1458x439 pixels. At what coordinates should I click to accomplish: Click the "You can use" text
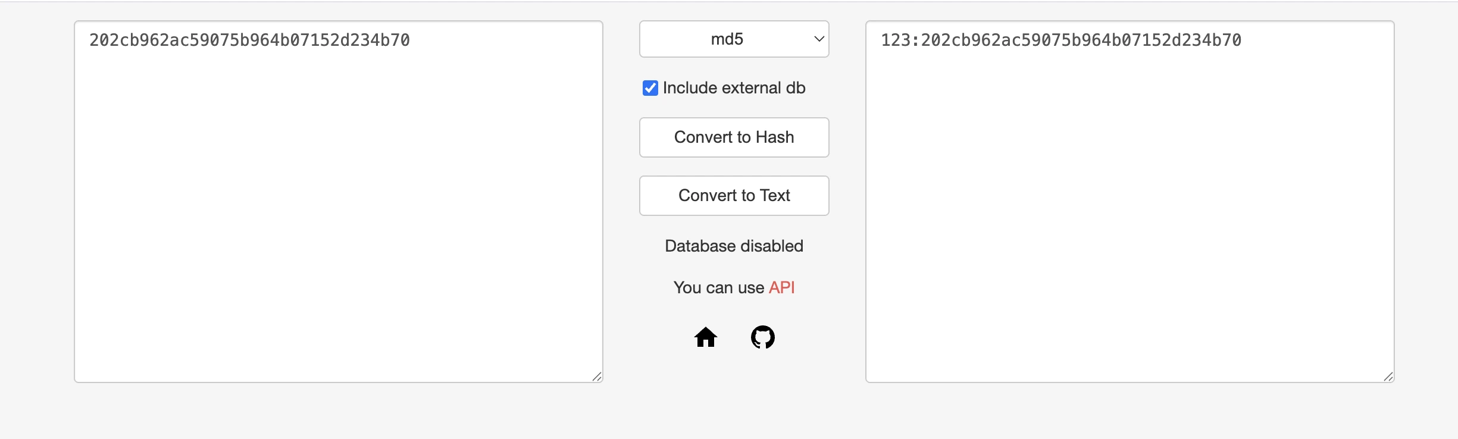[x=718, y=288]
